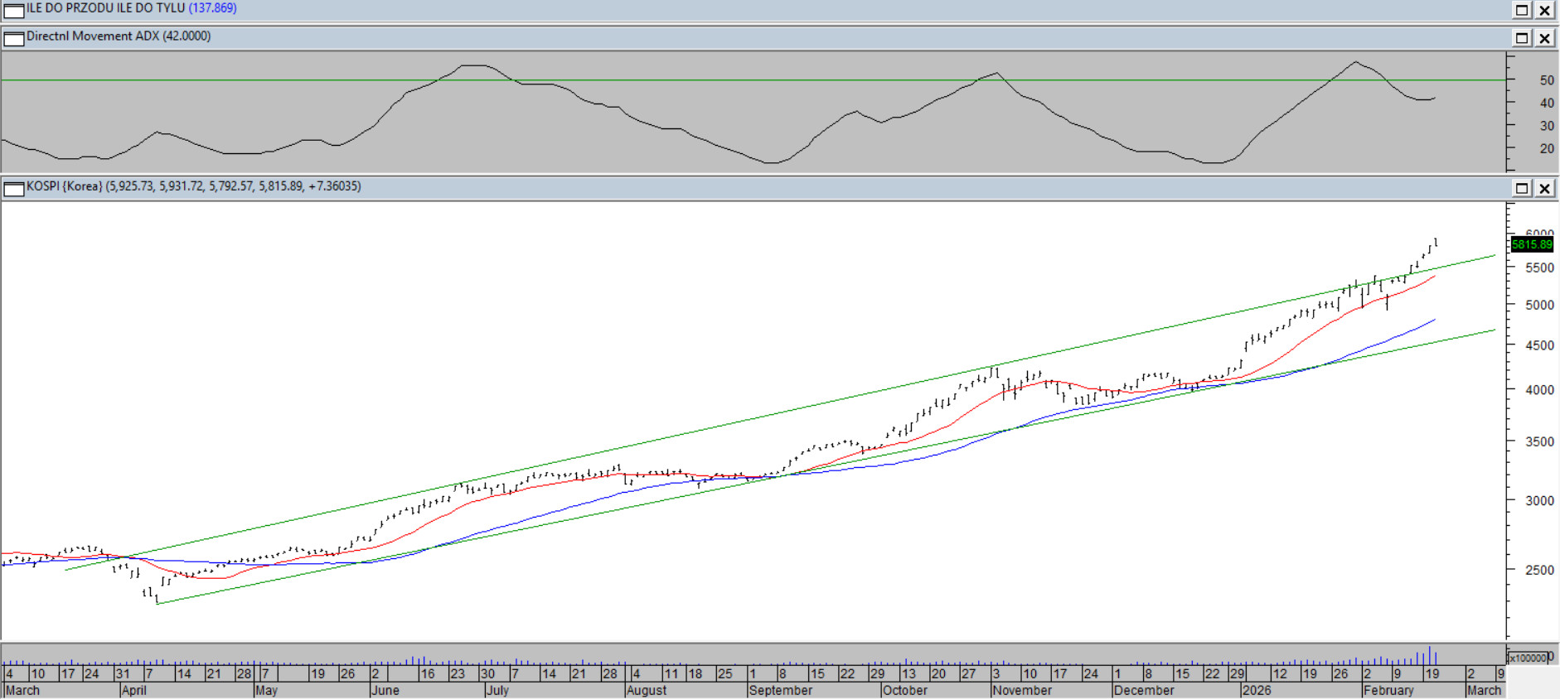Viewport: 1560px width, 699px height.
Task: Maximize the KOSPI price chart pane
Action: [x=1522, y=188]
